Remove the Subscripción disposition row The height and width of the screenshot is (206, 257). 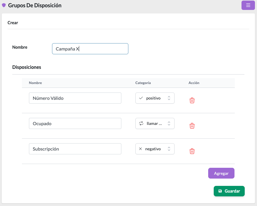(192, 151)
